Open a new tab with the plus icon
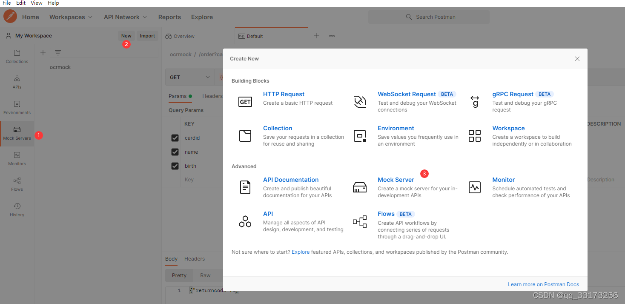This screenshot has width=625, height=304. pos(317,36)
